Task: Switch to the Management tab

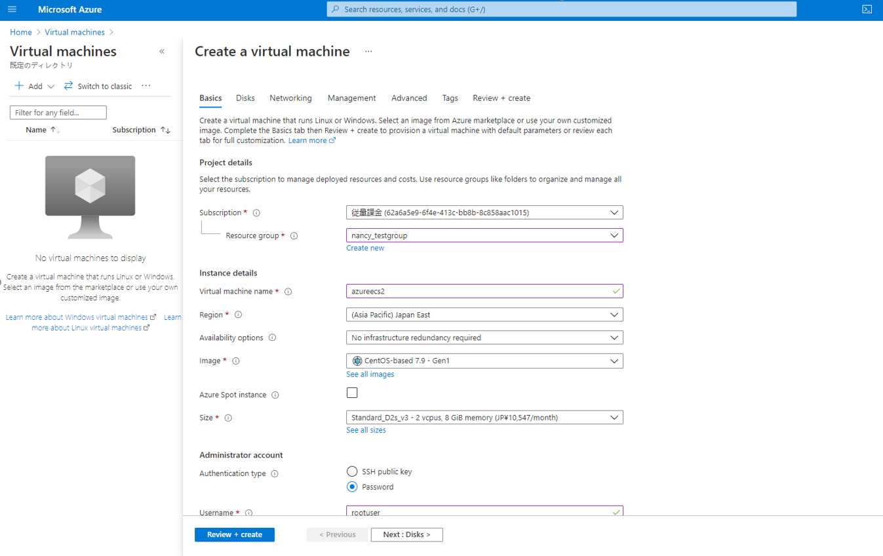Action: point(351,98)
